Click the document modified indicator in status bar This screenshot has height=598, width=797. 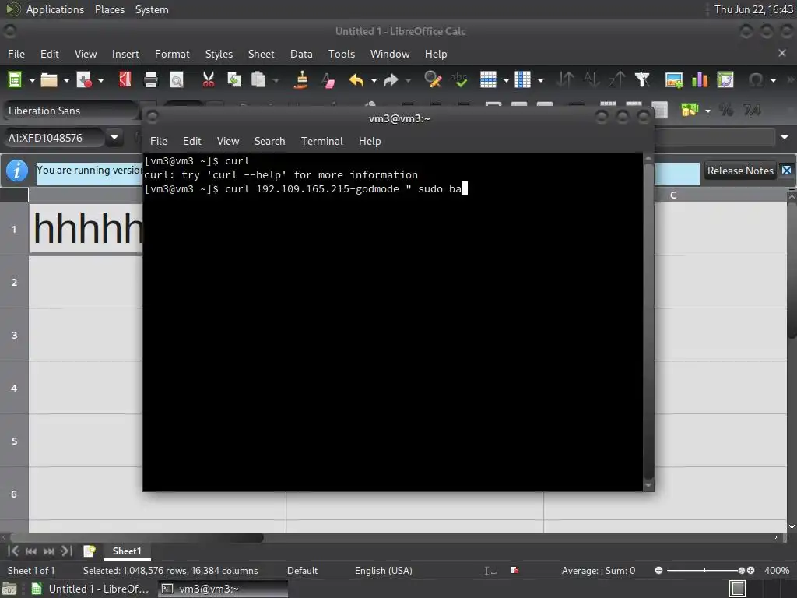514,571
